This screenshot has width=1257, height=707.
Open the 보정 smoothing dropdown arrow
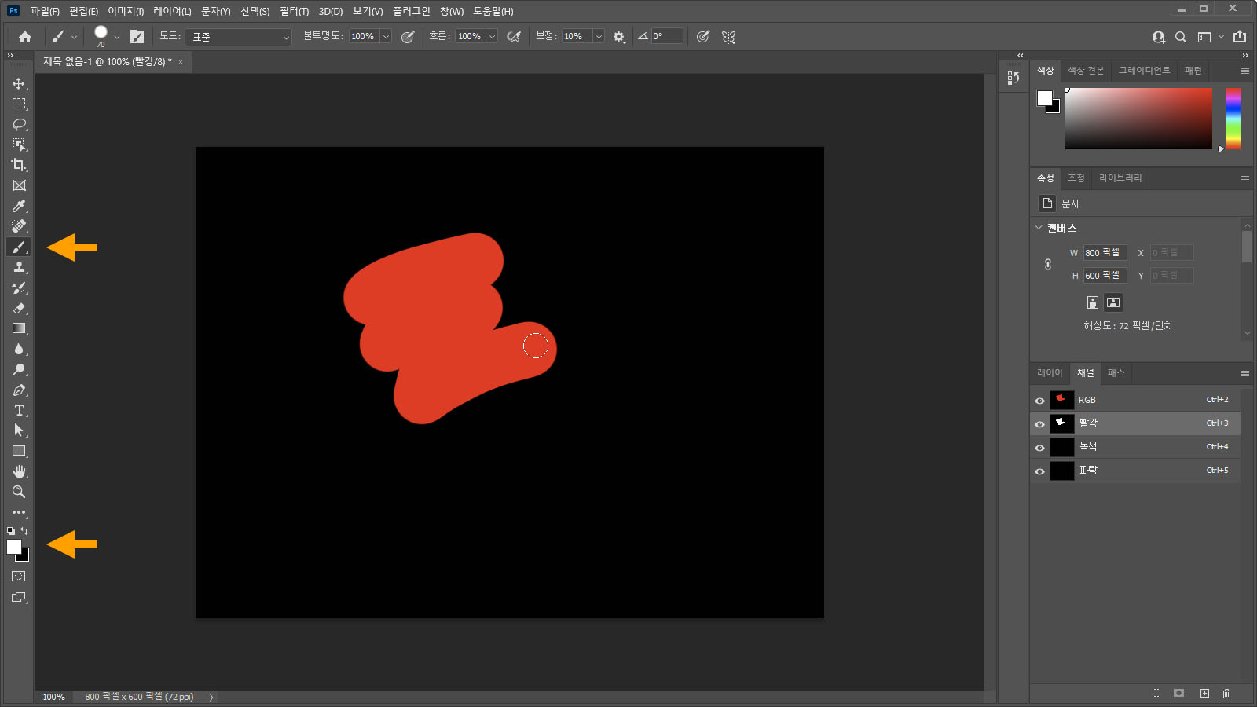(599, 37)
